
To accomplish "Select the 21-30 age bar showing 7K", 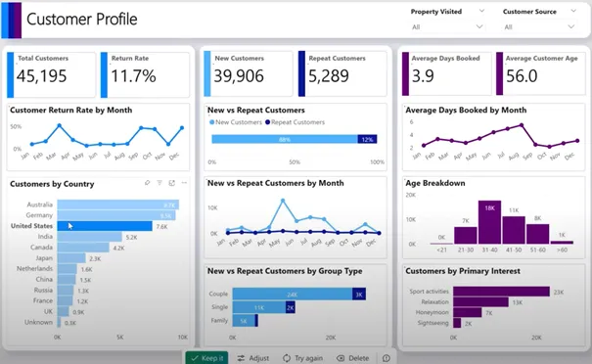I will click(466, 235).
